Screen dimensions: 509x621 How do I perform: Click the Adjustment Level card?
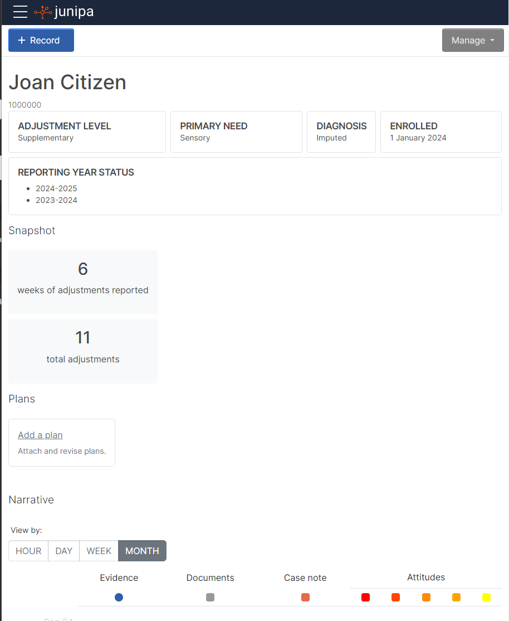87,132
